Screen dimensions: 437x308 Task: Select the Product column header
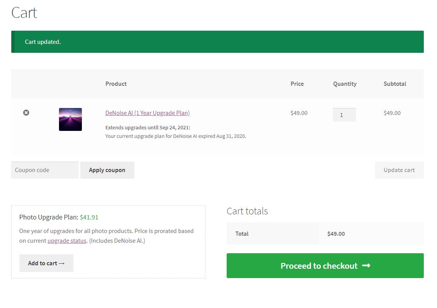point(116,84)
